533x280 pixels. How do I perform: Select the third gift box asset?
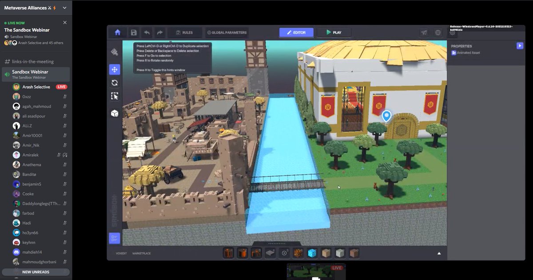[257, 253]
